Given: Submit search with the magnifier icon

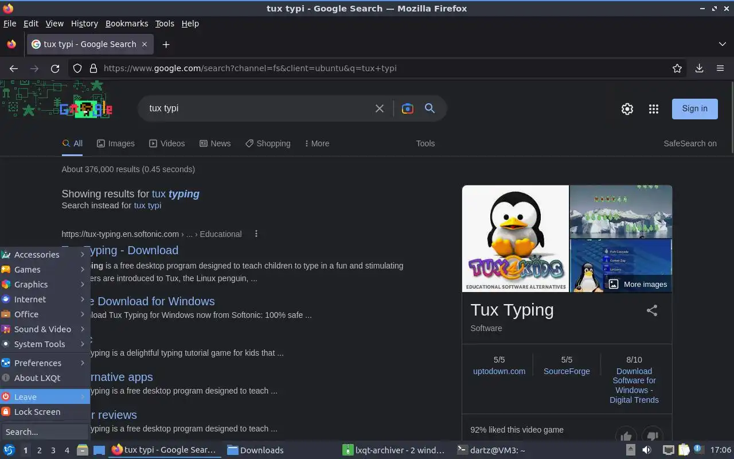Looking at the screenshot, I should [x=430, y=108].
